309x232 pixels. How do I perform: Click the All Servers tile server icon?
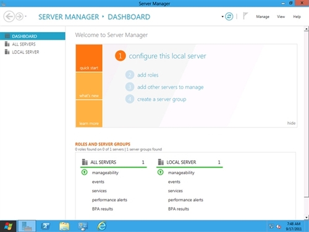pyautogui.click(x=85, y=162)
